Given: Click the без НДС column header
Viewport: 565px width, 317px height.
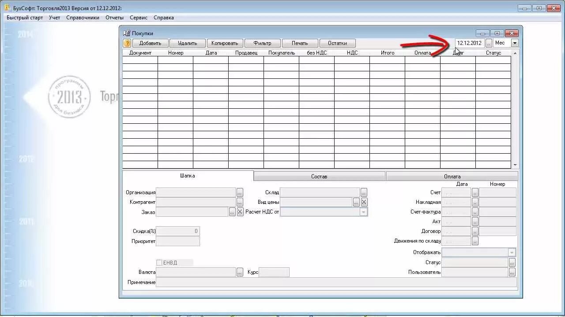Looking at the screenshot, I should 317,53.
